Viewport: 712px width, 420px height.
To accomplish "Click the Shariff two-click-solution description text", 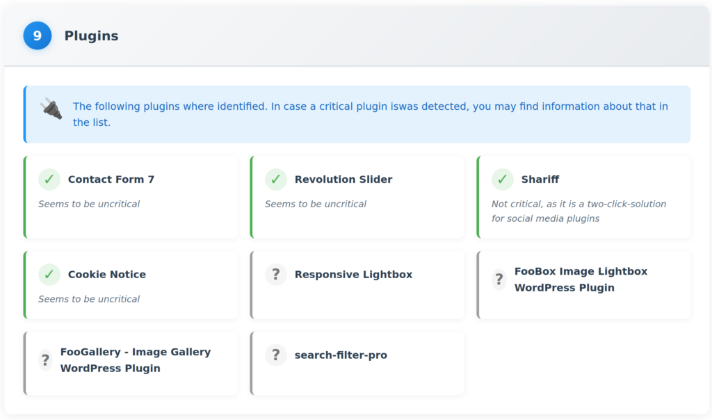I will point(578,211).
